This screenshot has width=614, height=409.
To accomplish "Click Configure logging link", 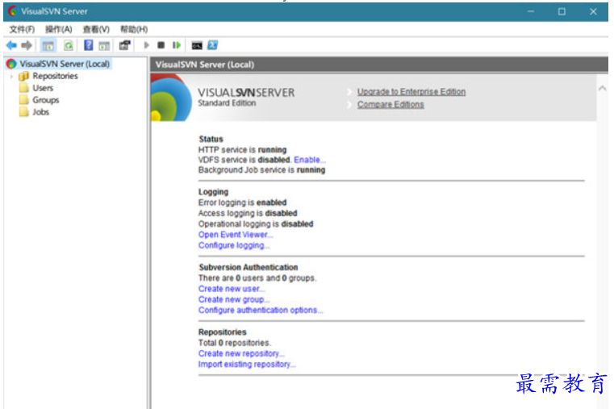I will point(233,245).
